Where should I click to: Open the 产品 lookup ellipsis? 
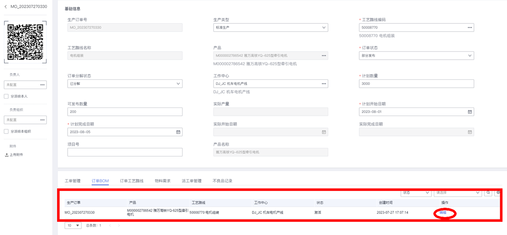point(324,56)
